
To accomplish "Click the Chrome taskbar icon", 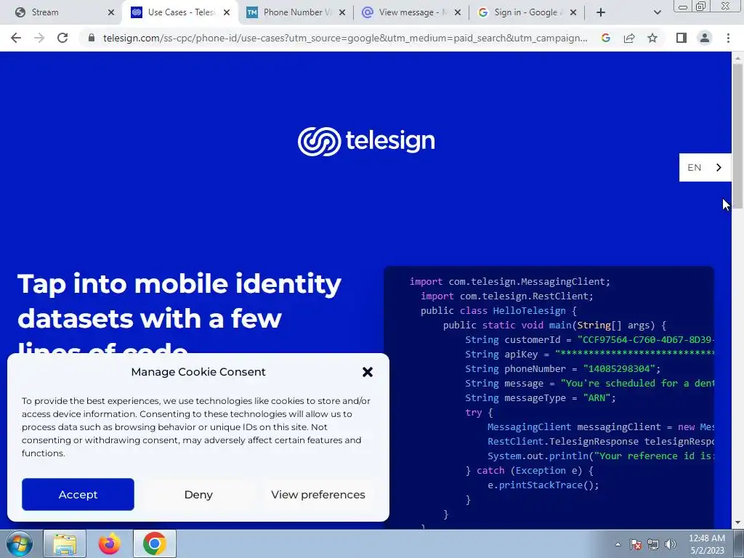I will click(154, 543).
